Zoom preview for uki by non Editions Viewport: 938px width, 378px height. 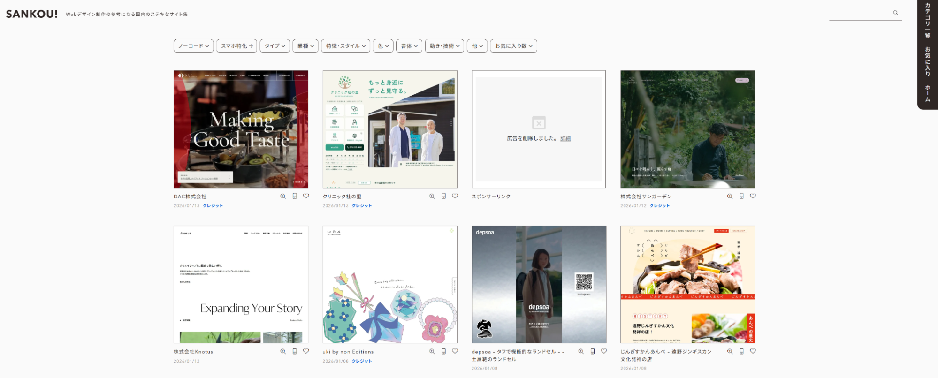coord(432,351)
